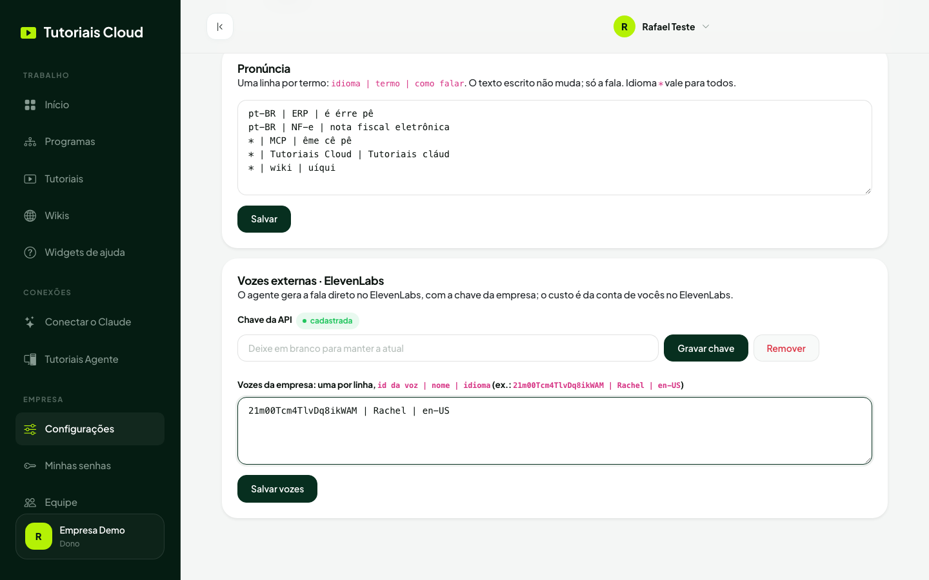Open Minhas senhas page
929x580 pixels.
click(90, 466)
